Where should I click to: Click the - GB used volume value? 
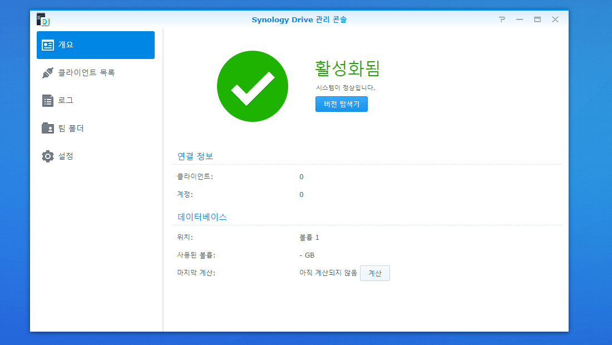(307, 255)
